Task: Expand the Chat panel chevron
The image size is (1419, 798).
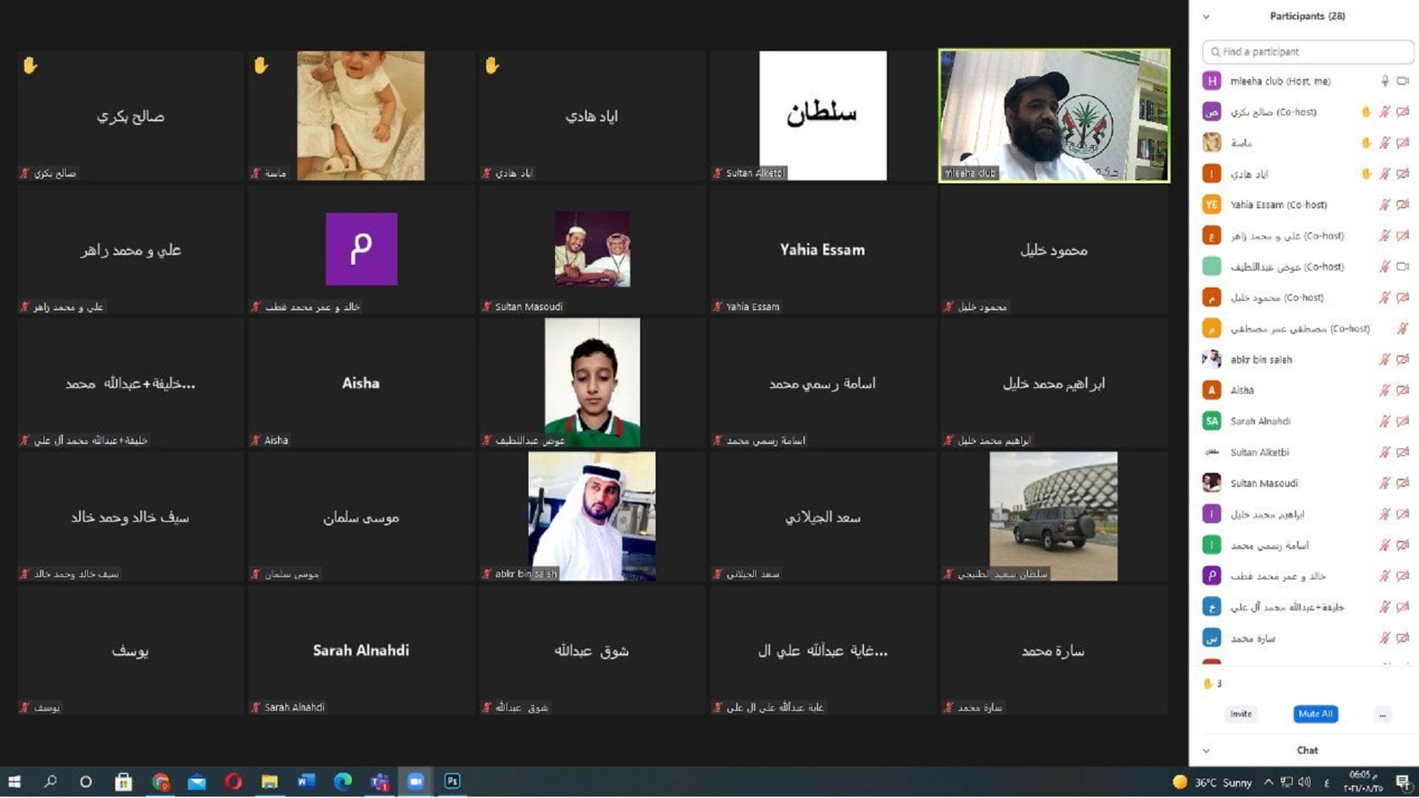Action: coord(1206,751)
